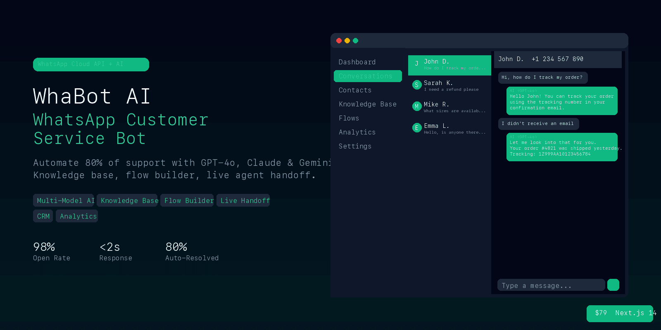Image resolution: width=661 pixels, height=330 pixels.
Task: Navigate to Flows in sidebar
Action: pyautogui.click(x=349, y=118)
